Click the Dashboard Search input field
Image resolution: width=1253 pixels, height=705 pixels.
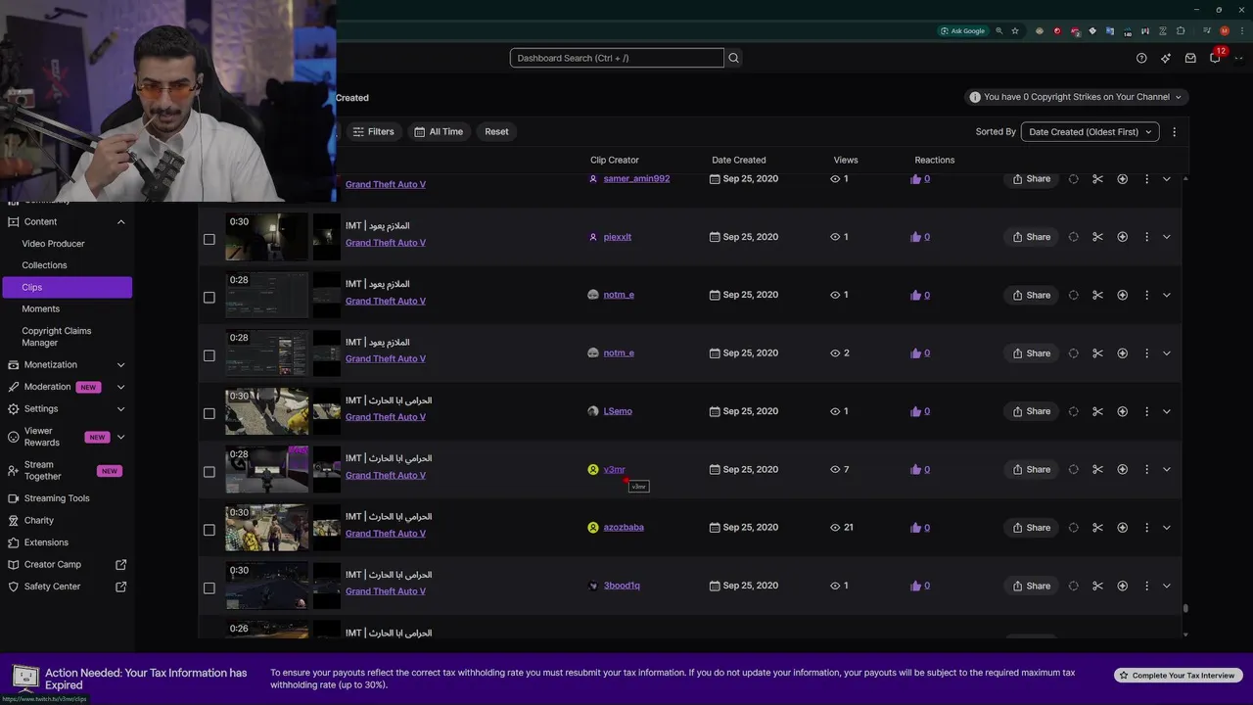[617, 58]
